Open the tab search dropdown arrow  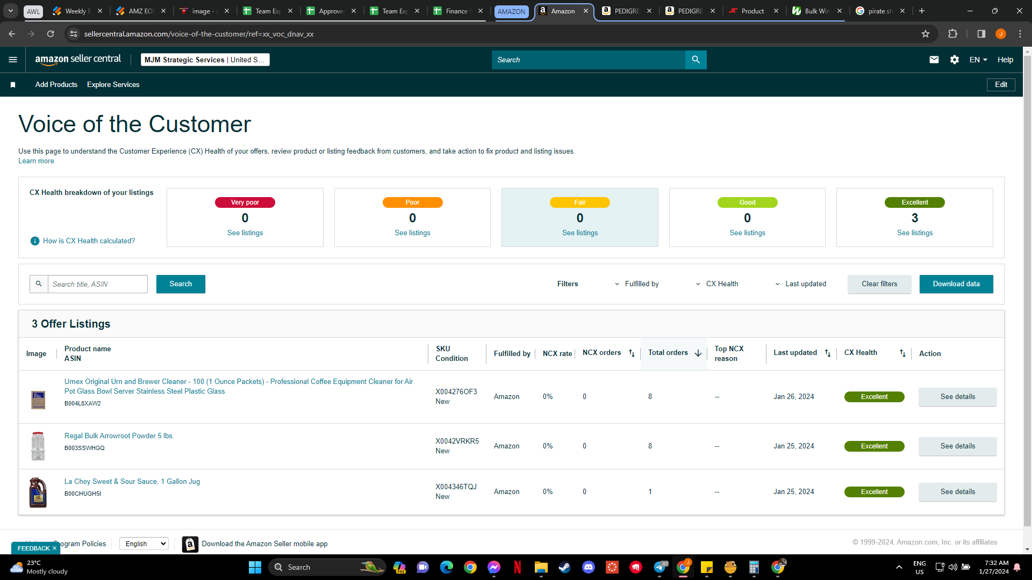[11, 11]
